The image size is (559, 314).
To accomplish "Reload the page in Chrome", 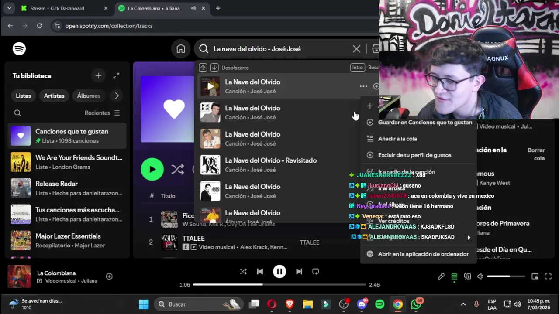I will tap(39, 26).
